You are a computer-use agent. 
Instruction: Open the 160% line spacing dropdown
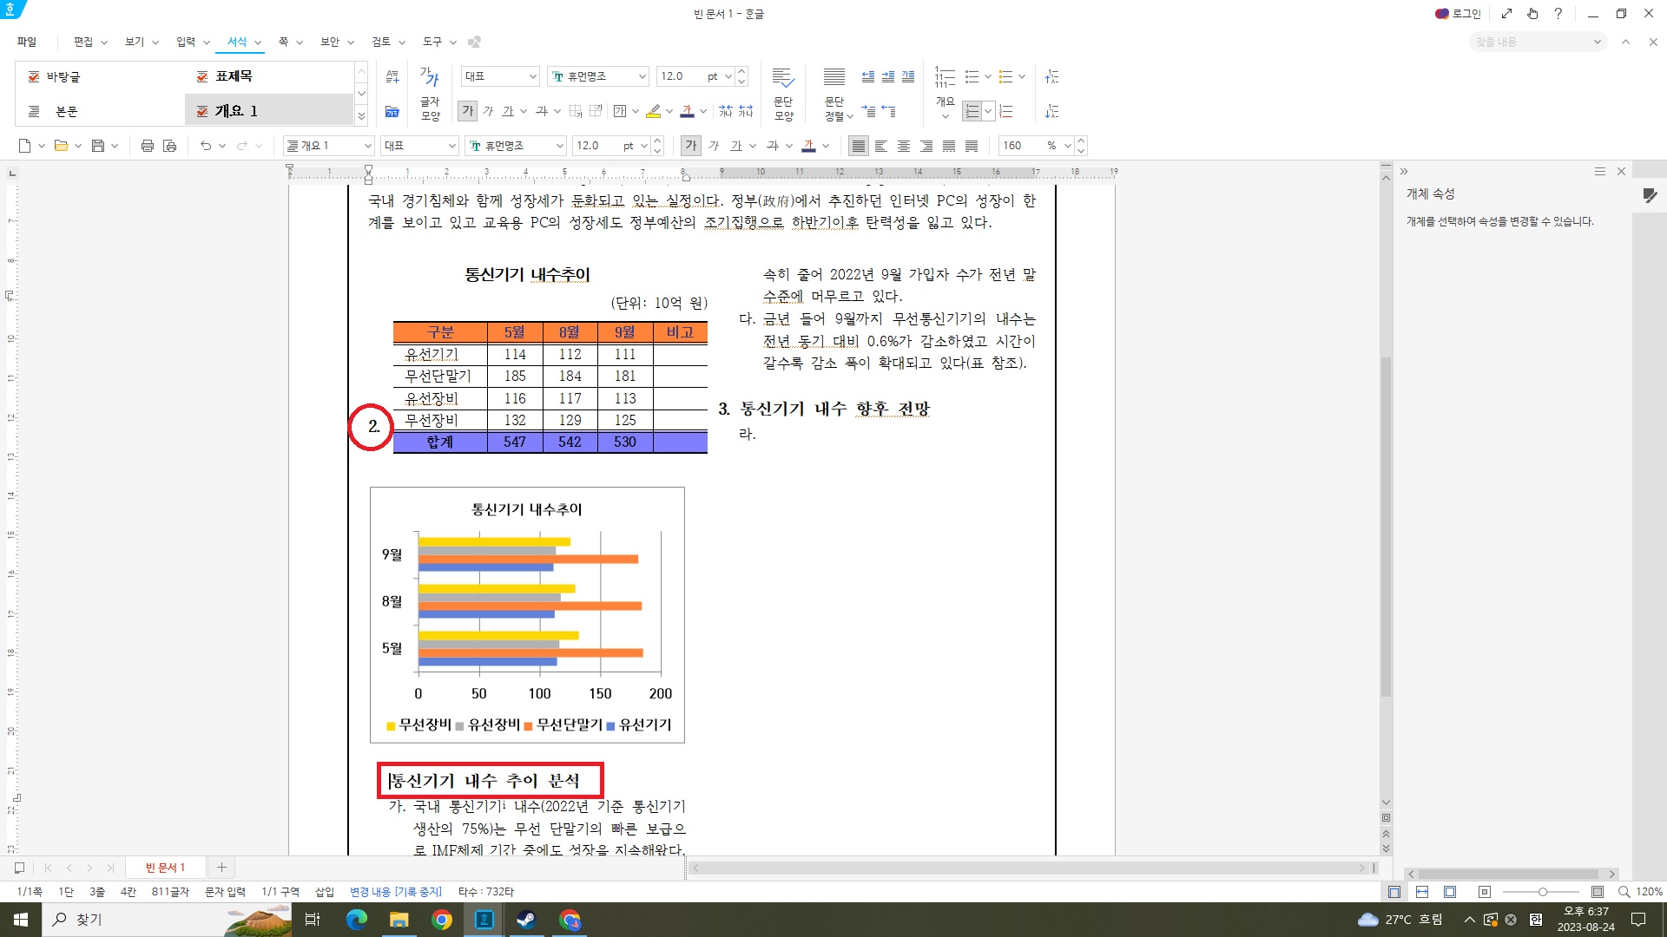click(1068, 146)
